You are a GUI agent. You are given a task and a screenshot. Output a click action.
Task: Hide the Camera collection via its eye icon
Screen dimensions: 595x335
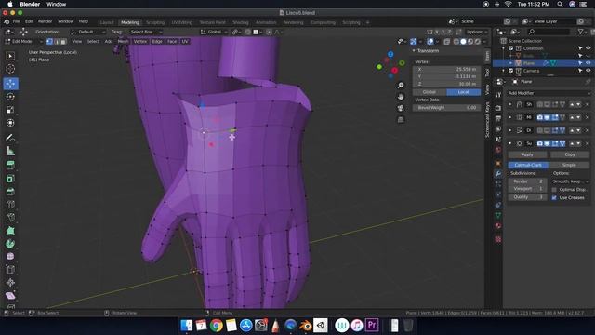(588, 71)
